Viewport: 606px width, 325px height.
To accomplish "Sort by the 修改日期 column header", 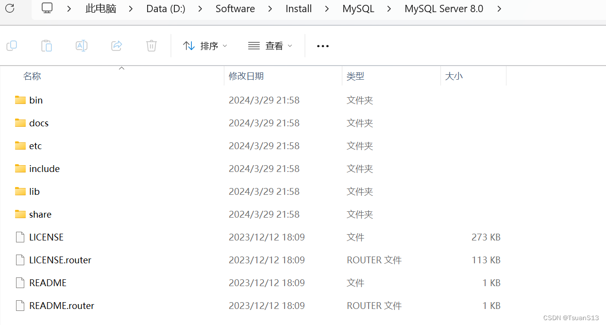I will pyautogui.click(x=246, y=76).
